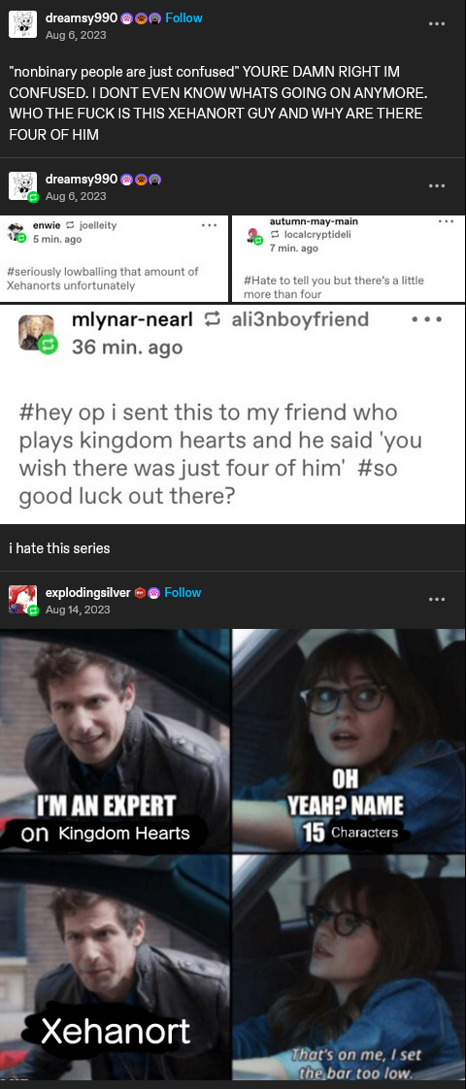Follow explodingsilver
The image size is (466, 1089).
(x=183, y=592)
